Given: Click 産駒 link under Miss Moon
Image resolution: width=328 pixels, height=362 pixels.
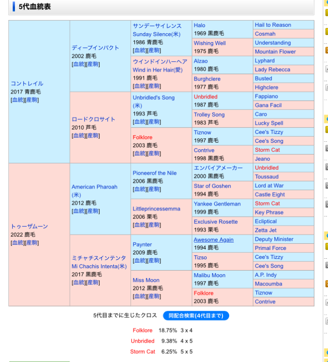Looking at the screenshot, I should (154, 296).
